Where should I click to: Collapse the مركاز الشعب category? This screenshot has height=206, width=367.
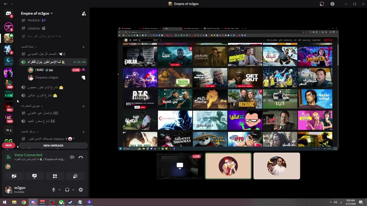(x=30, y=132)
